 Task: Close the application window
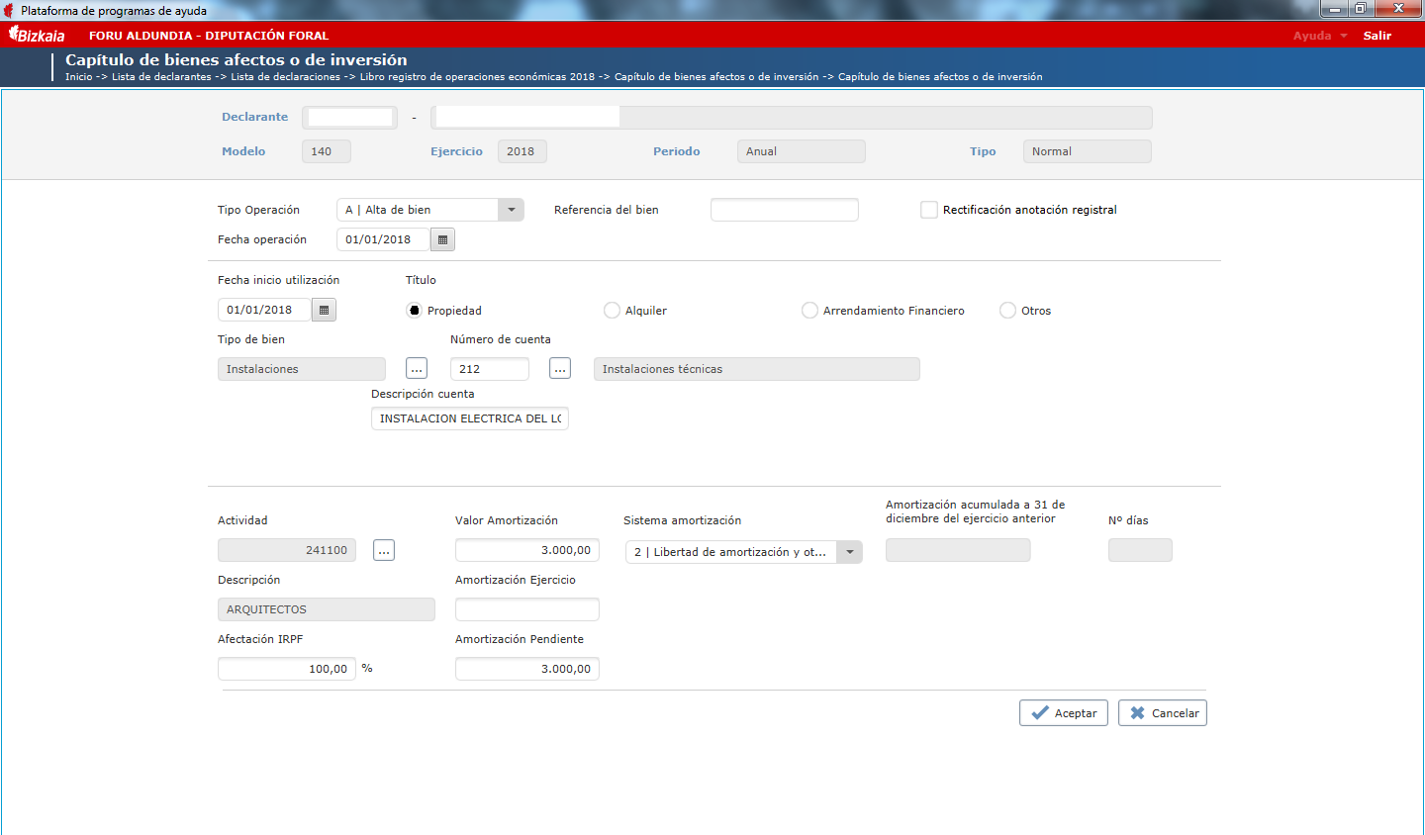1399,9
